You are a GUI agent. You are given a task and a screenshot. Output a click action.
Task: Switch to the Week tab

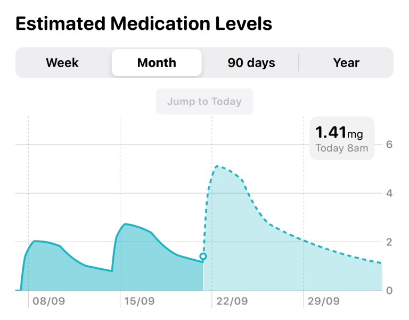point(62,63)
